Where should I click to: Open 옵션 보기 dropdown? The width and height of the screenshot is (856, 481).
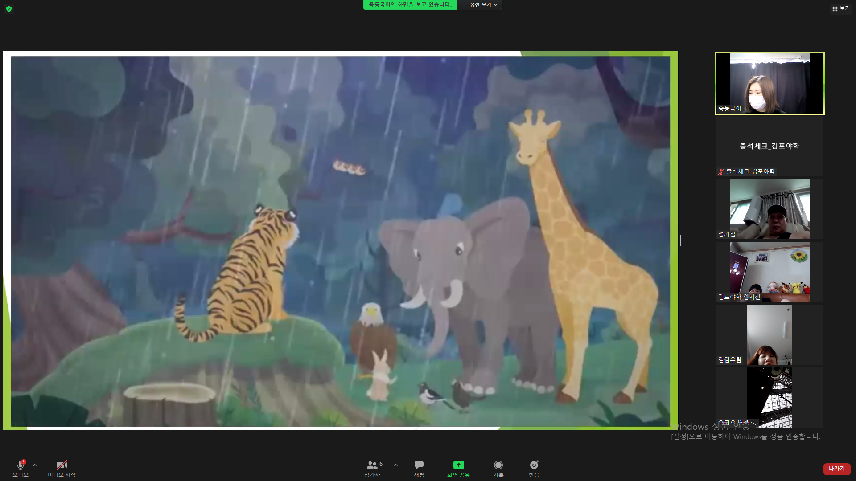click(483, 5)
